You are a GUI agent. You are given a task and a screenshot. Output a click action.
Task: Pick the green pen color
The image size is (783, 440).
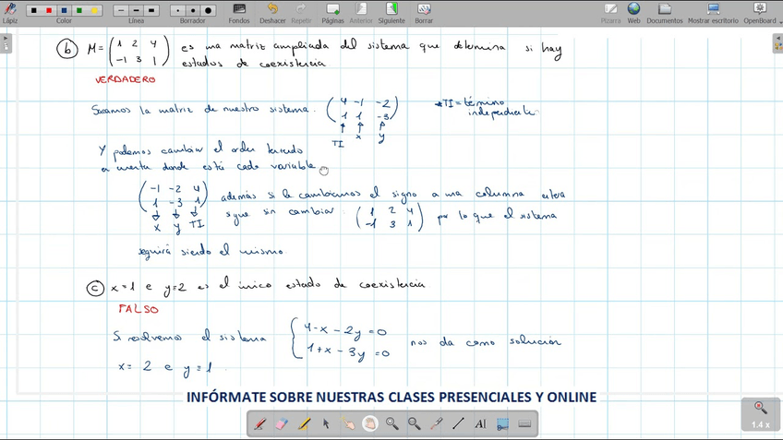pos(78,10)
